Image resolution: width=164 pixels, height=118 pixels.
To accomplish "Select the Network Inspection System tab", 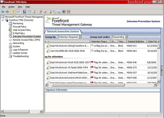I will pyautogui.click(x=63, y=31).
